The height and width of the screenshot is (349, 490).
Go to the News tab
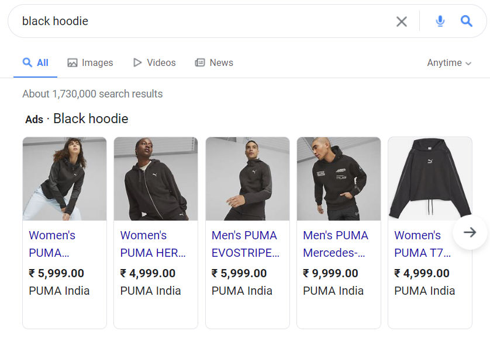(x=214, y=62)
